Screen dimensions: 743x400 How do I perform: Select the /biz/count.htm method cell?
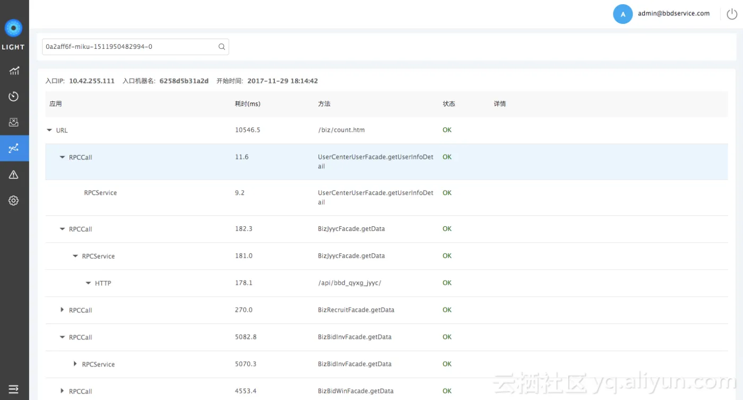[x=341, y=130]
